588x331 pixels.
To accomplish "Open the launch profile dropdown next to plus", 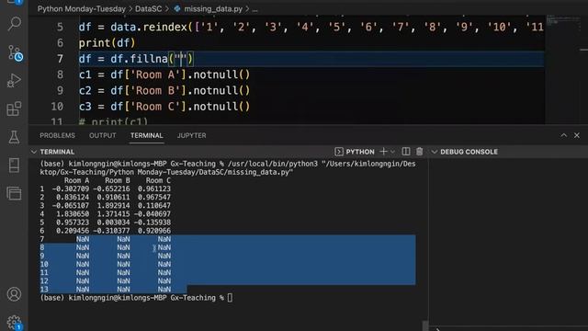I will click(392, 152).
